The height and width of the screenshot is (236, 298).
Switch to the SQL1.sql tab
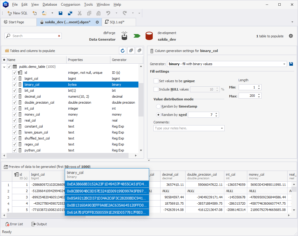117,22
